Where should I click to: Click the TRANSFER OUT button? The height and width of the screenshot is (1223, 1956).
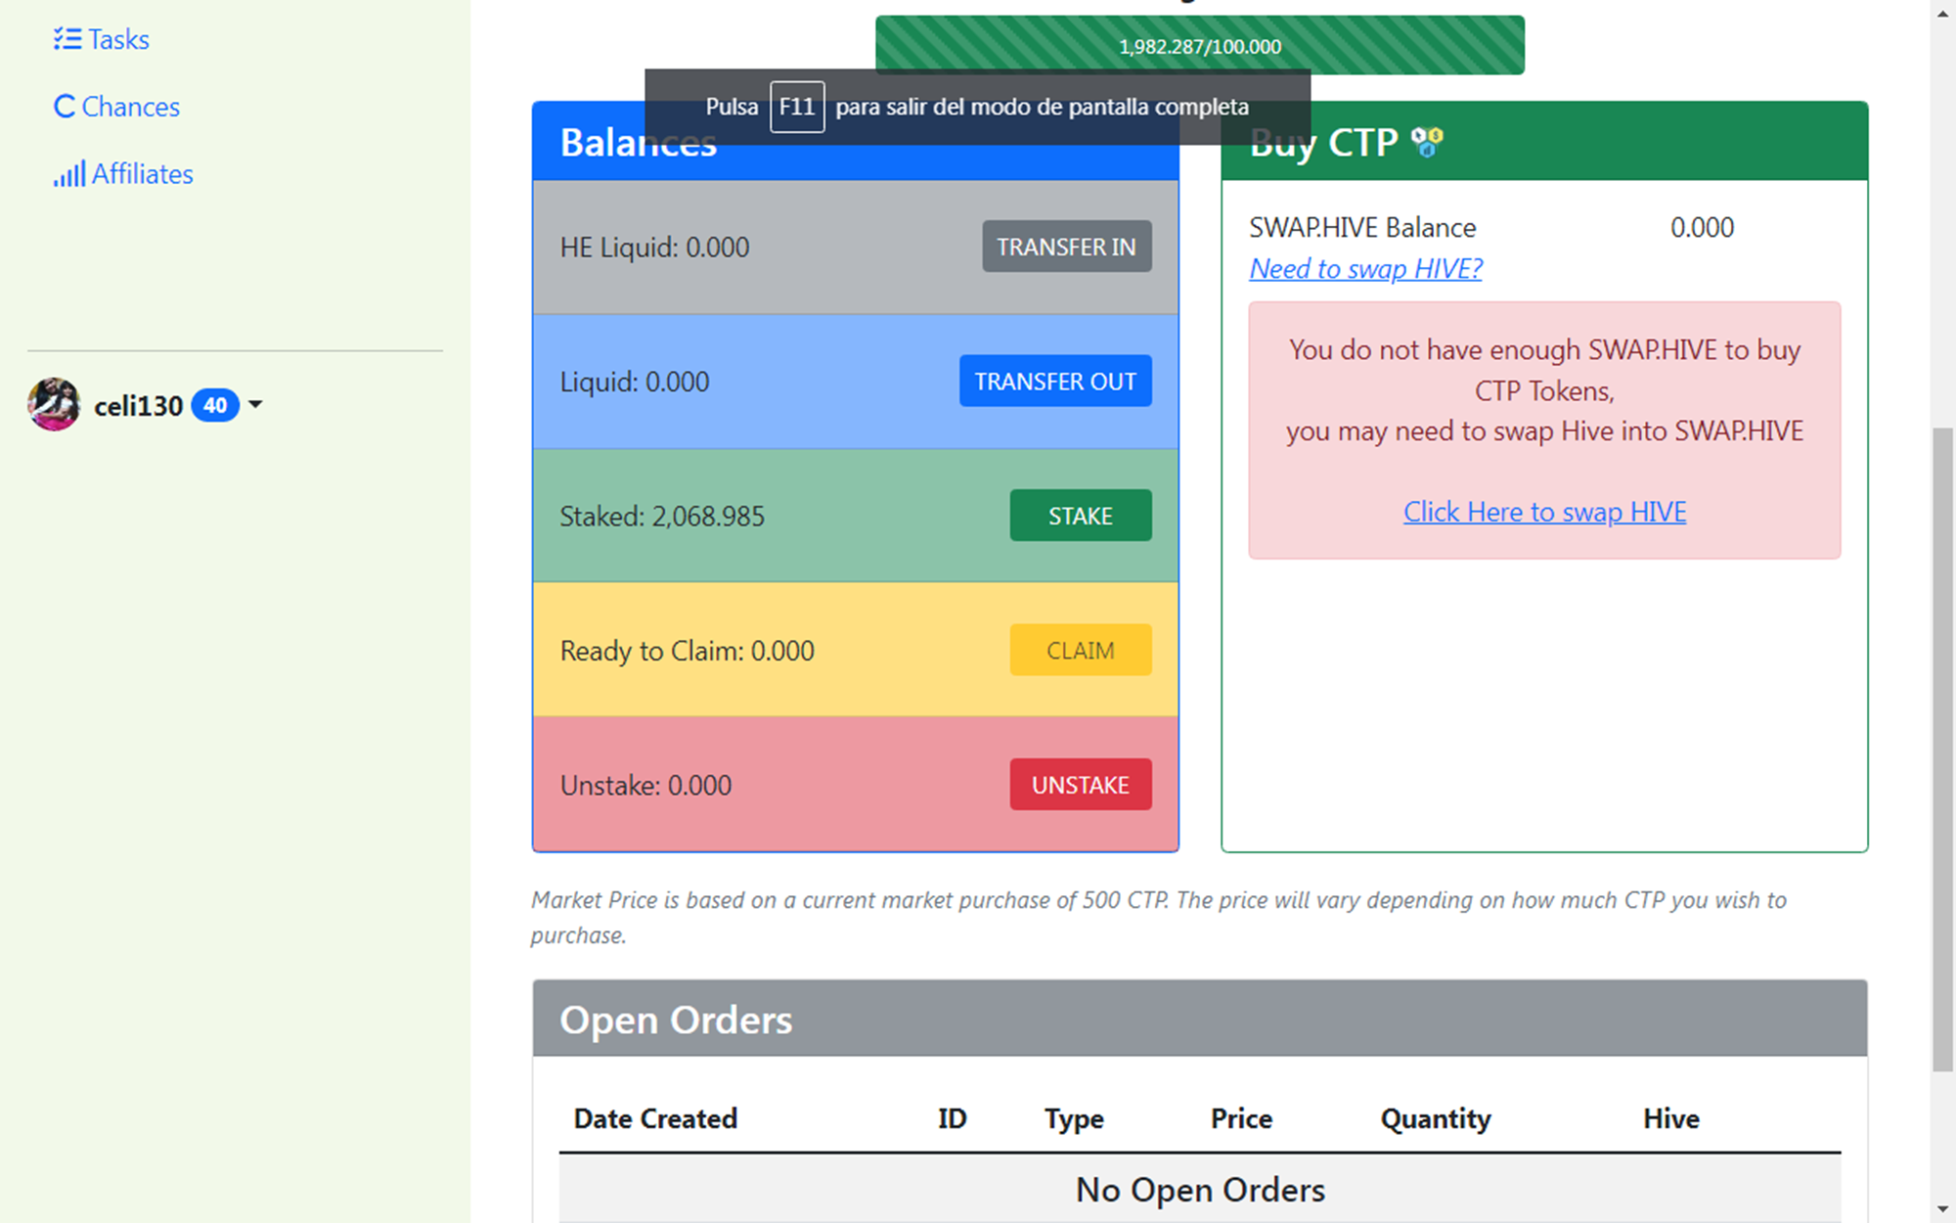click(1055, 381)
